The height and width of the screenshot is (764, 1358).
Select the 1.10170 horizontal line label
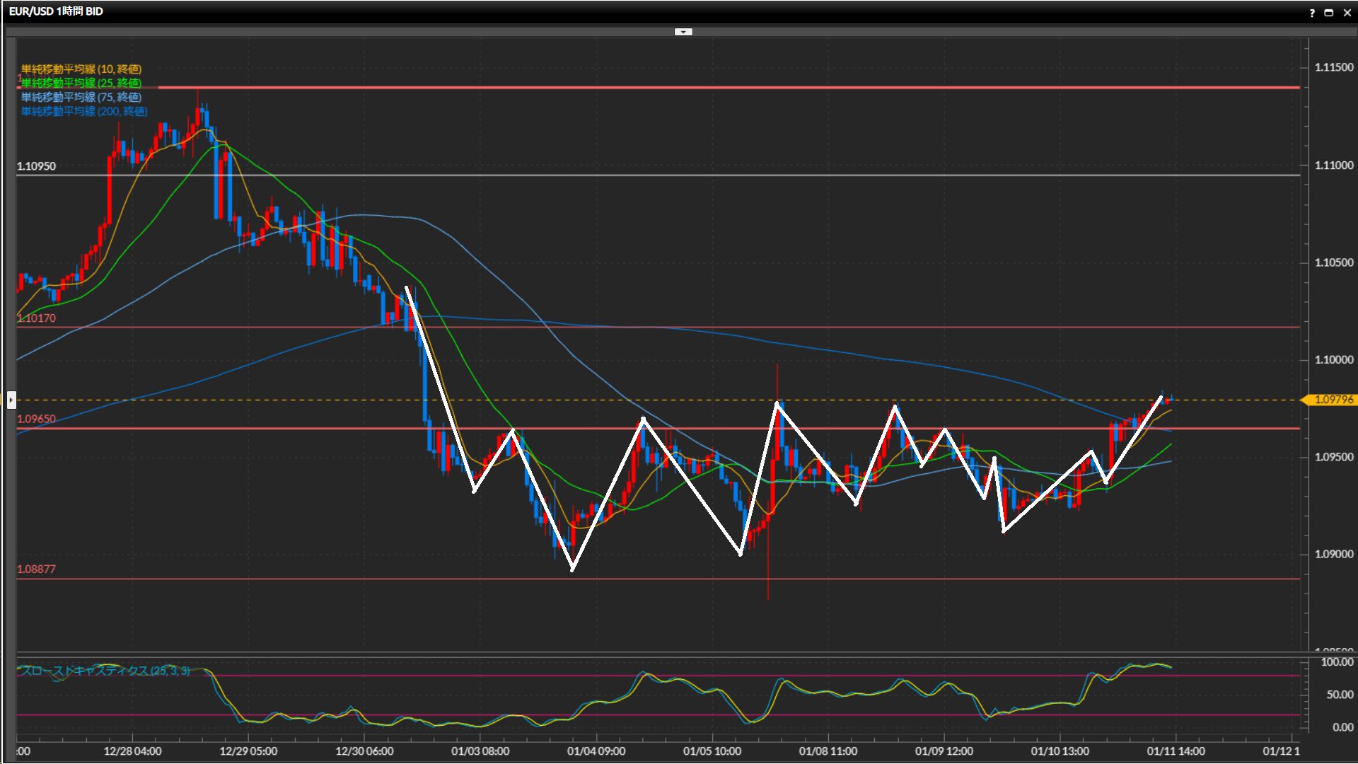(x=36, y=318)
